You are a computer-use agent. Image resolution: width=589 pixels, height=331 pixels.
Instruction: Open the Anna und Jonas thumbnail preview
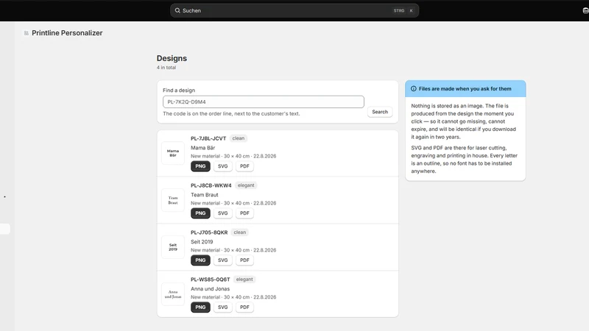coord(173,294)
